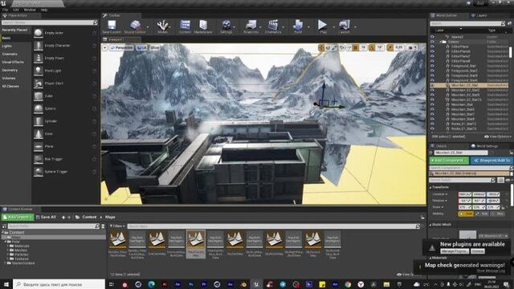The width and height of the screenshot is (514, 289).
Task: Open the Edit menu
Action: 15,10
